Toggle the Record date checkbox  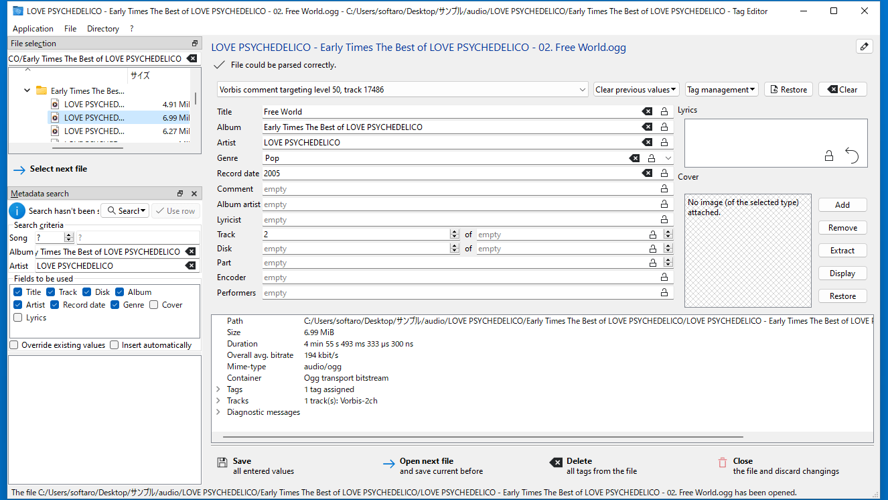55,305
